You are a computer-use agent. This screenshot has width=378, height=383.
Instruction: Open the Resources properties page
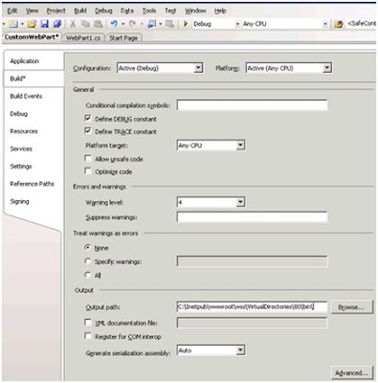24,131
